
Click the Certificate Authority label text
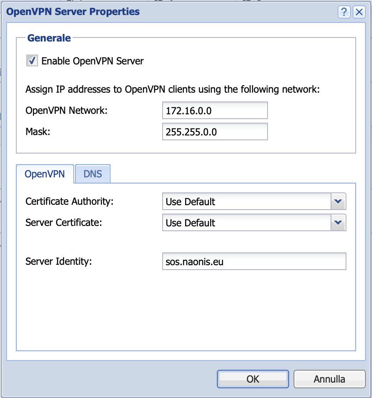(70, 201)
